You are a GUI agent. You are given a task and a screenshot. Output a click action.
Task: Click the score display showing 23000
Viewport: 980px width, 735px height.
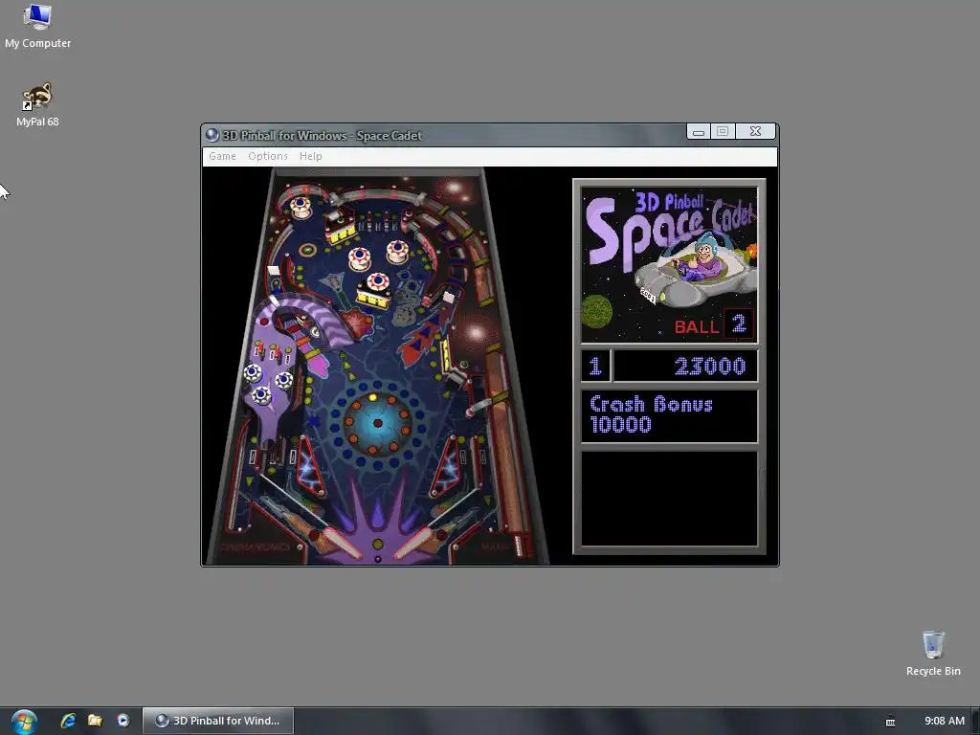click(685, 366)
